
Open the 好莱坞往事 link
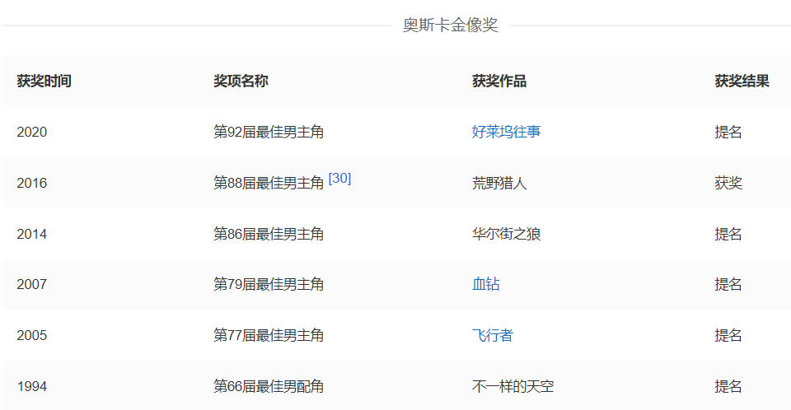click(506, 132)
